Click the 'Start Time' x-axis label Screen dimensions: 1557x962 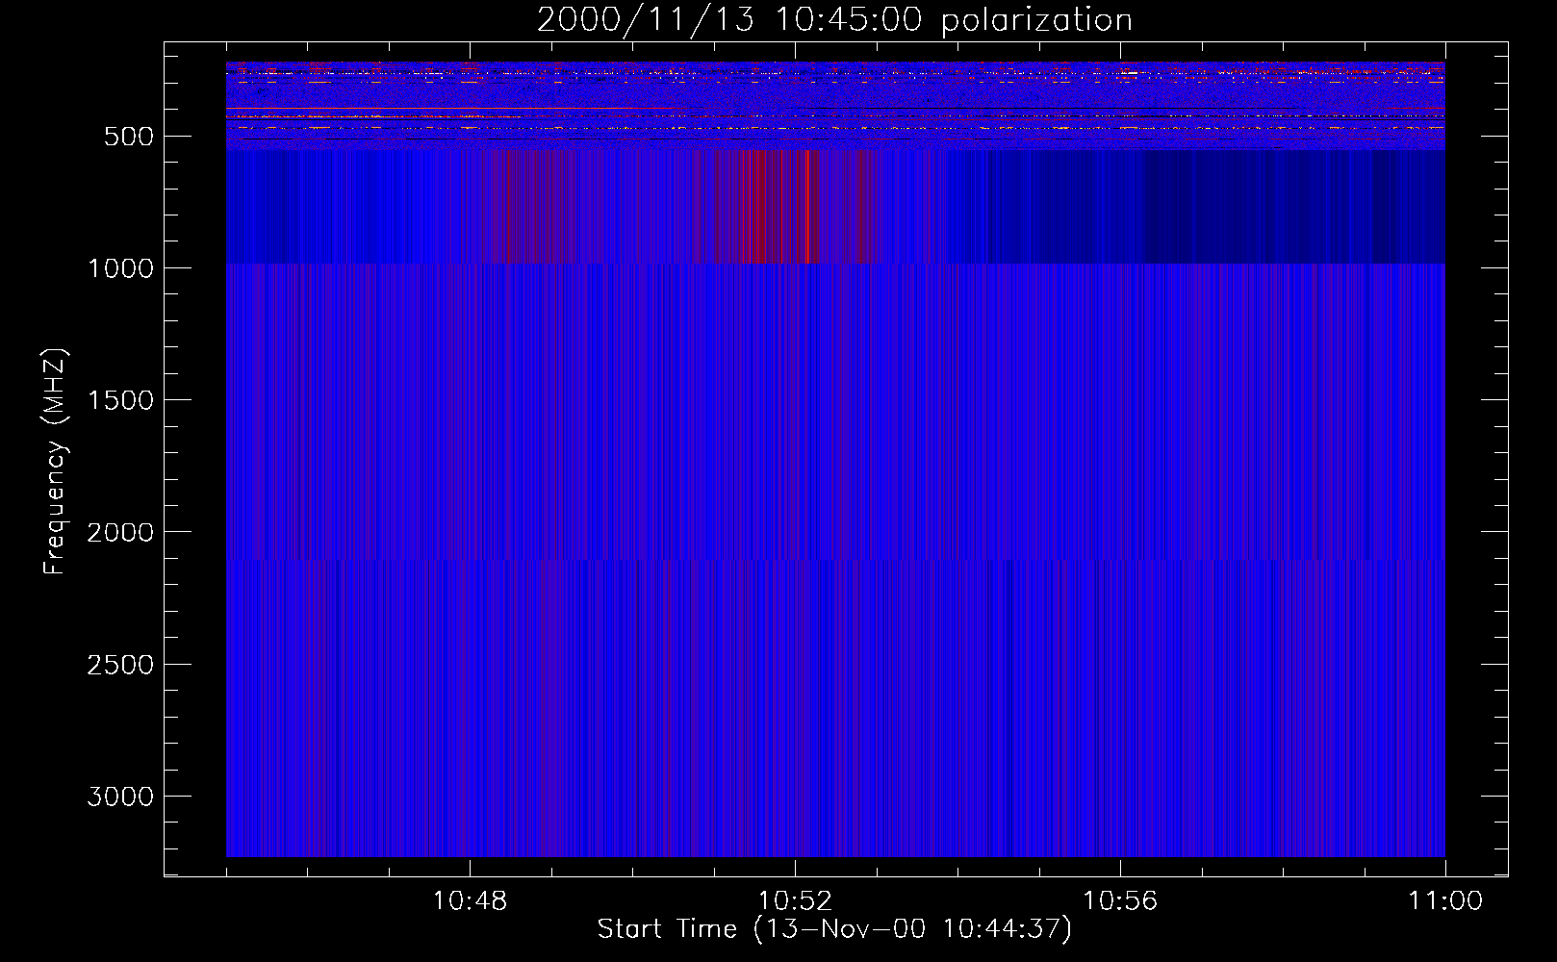[833, 929]
